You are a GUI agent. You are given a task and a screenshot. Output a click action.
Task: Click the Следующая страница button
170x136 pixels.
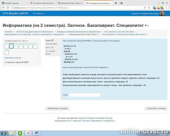tap(156, 108)
